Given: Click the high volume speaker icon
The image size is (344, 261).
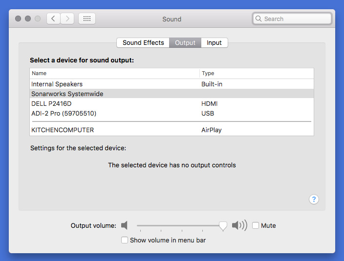Looking at the screenshot, I should point(239,225).
